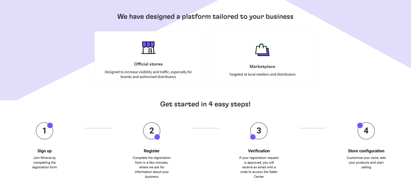Image resolution: width=411 pixels, height=181 pixels.
Task: Click the step 1 circle icon
Action: [x=45, y=131]
